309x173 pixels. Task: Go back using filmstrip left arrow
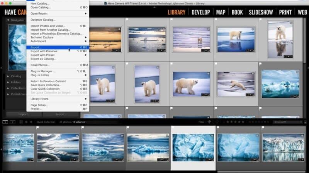pos(26,122)
